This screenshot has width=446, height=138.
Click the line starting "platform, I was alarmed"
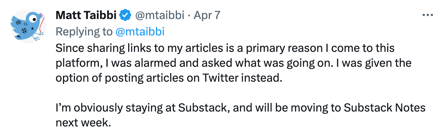click(x=233, y=63)
